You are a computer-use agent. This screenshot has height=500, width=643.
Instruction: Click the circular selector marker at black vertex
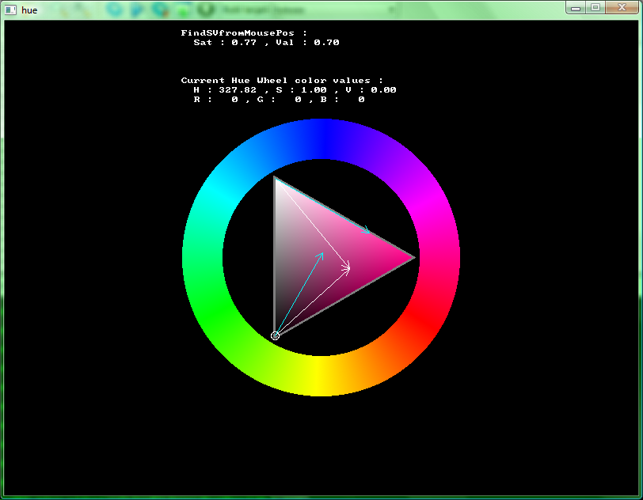276,335
